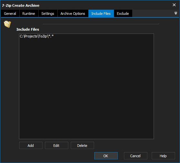Activate the Include Files tab
Viewport: 180px width, 163px height.
coord(101,14)
